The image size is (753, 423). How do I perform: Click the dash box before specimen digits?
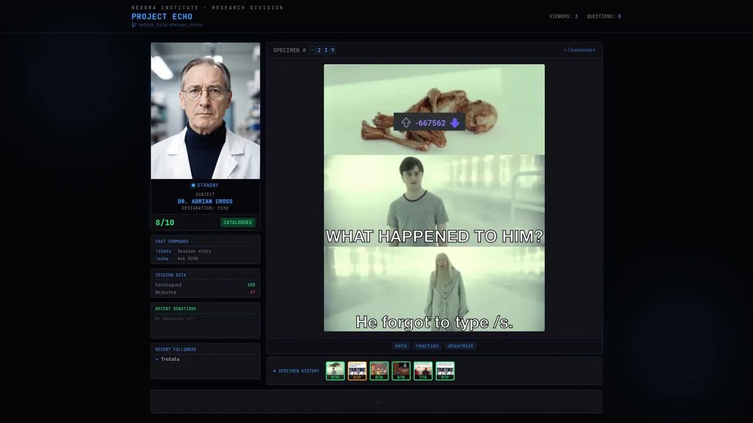[x=312, y=51]
